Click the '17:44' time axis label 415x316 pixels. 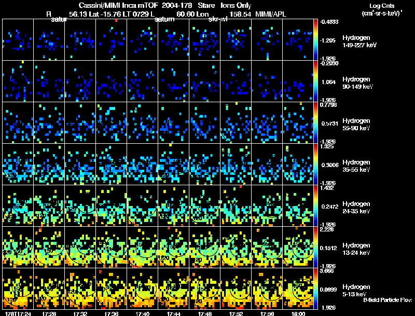point(174,314)
